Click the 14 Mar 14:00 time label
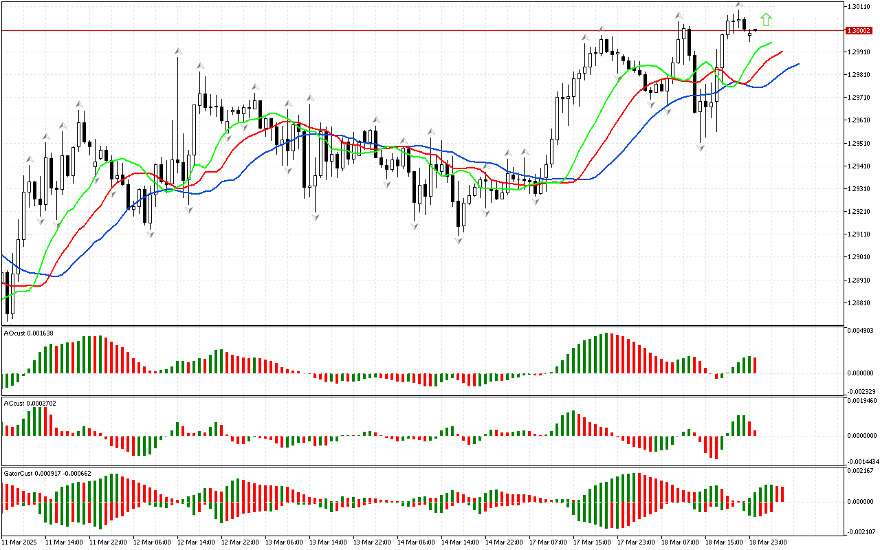 click(460, 542)
